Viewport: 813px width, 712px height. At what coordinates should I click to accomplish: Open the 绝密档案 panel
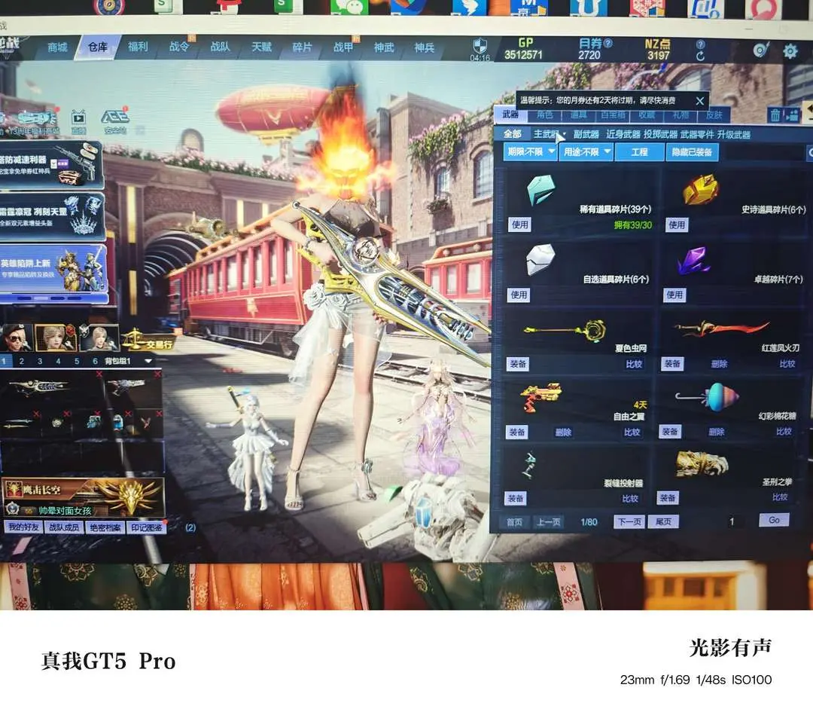pyautogui.click(x=105, y=527)
